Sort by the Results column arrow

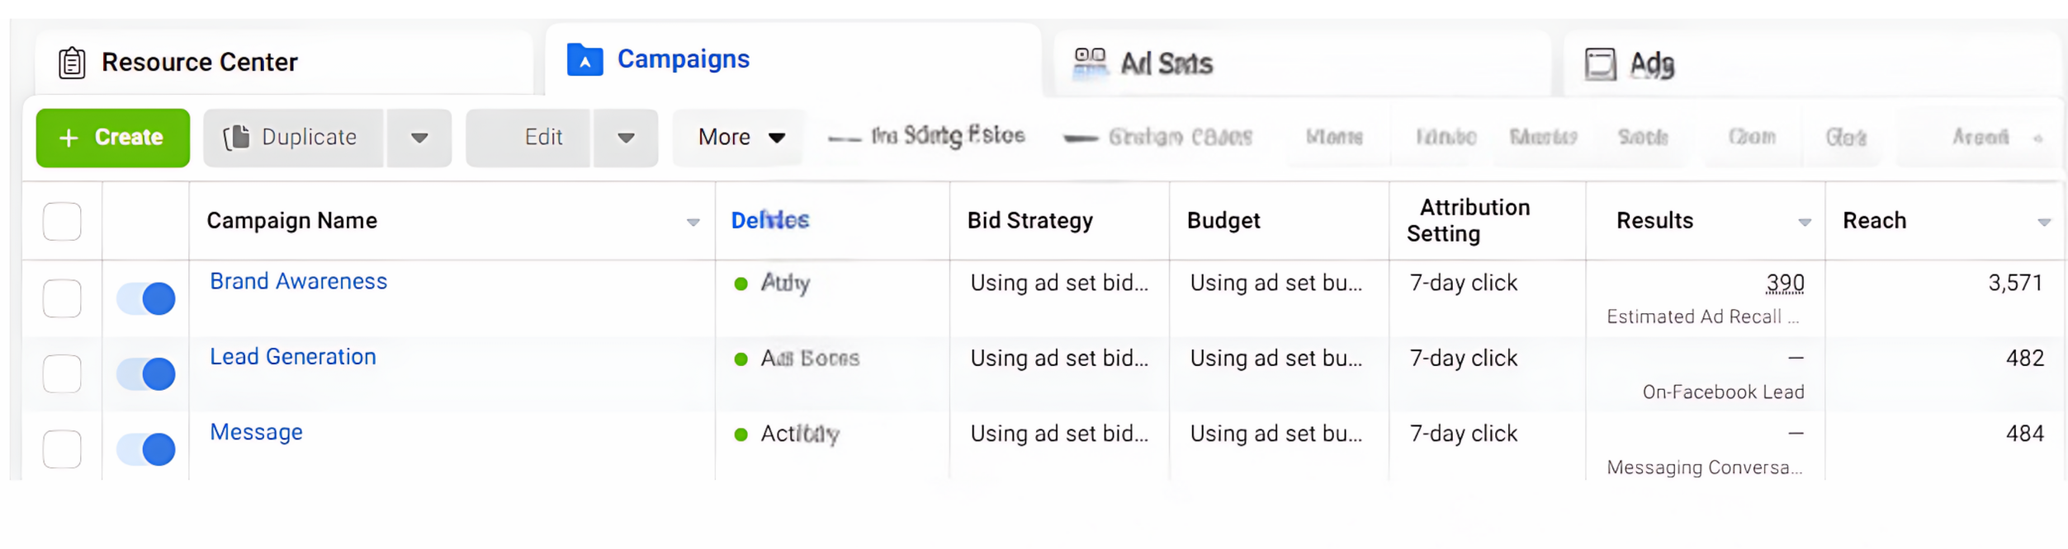coord(1804,223)
